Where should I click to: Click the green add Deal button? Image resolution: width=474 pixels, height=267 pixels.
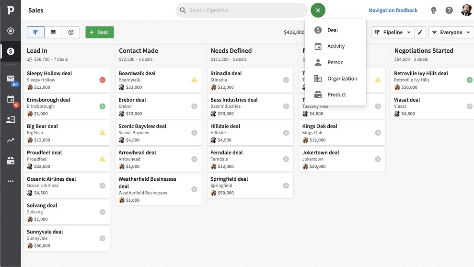point(100,32)
